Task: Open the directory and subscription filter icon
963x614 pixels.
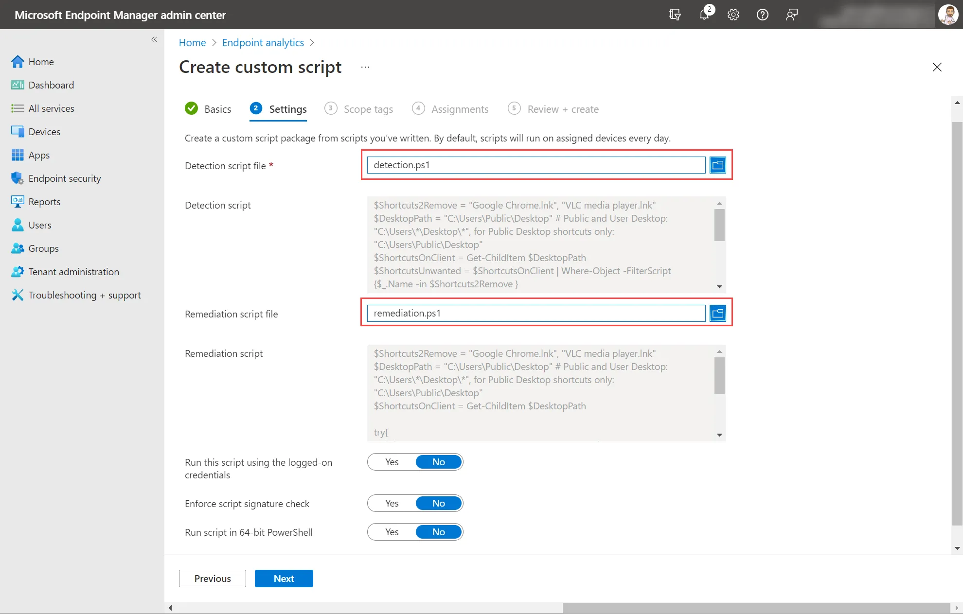Action: click(675, 15)
